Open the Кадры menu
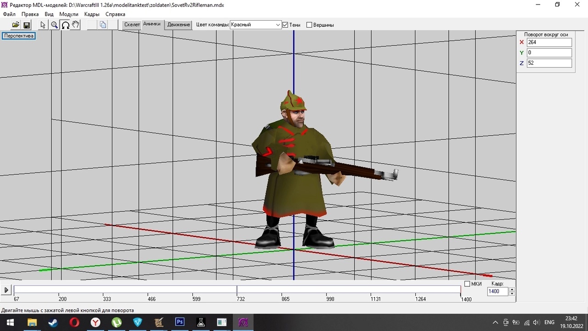Viewport: 588px width, 331px height. [92, 14]
